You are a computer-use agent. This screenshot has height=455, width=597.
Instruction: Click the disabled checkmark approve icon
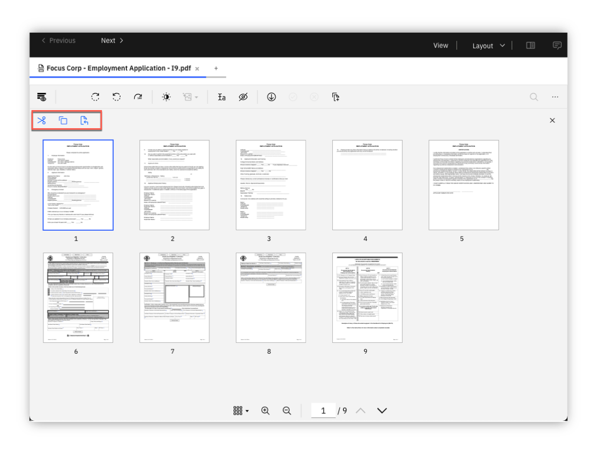(293, 97)
